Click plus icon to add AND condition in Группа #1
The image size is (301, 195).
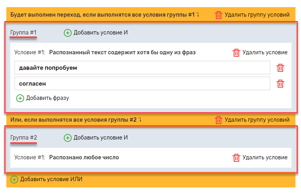(x=68, y=33)
